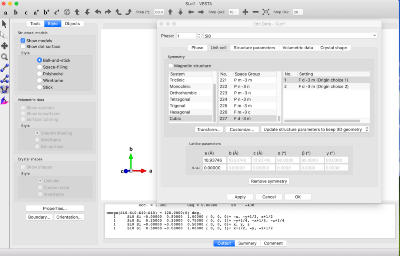Viewport: 400px width, 256px height.
Task: Click the Boundary... button
Action: [x=39, y=217]
